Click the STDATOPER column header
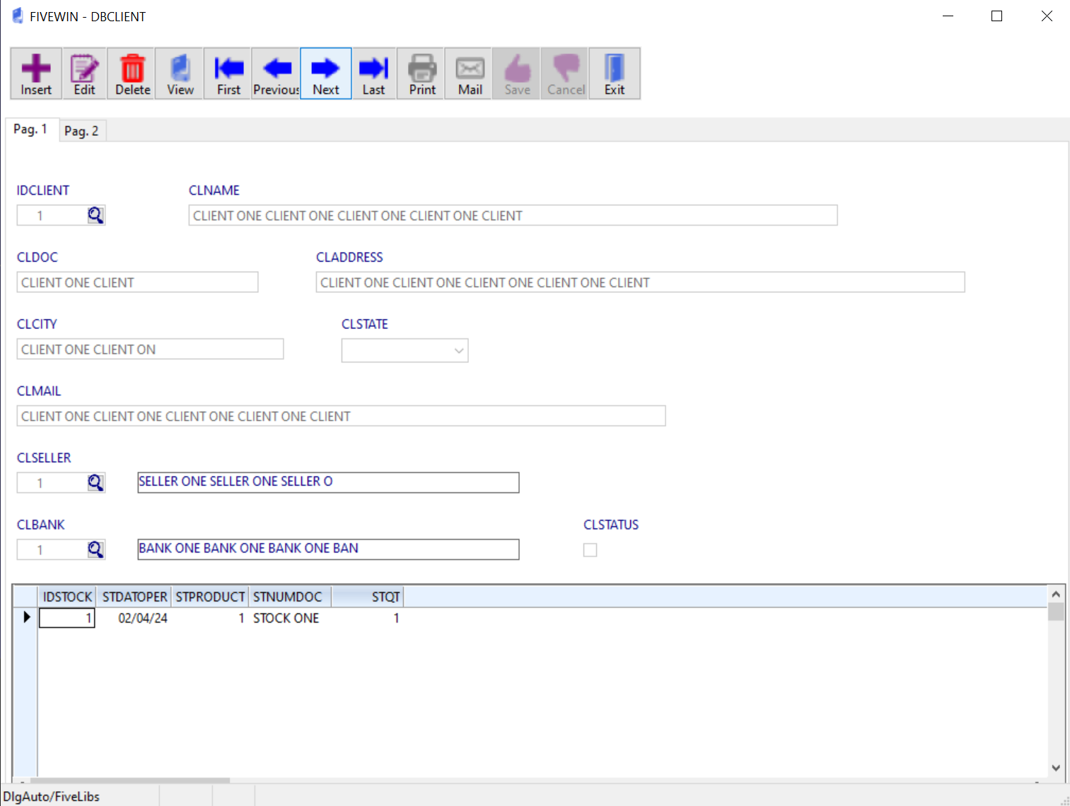 click(134, 597)
